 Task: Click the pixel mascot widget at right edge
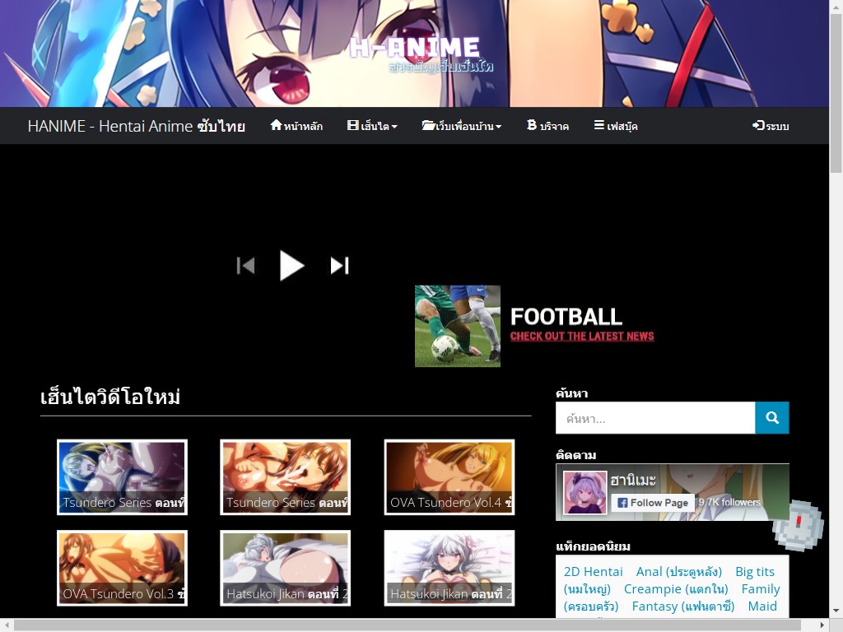798,525
